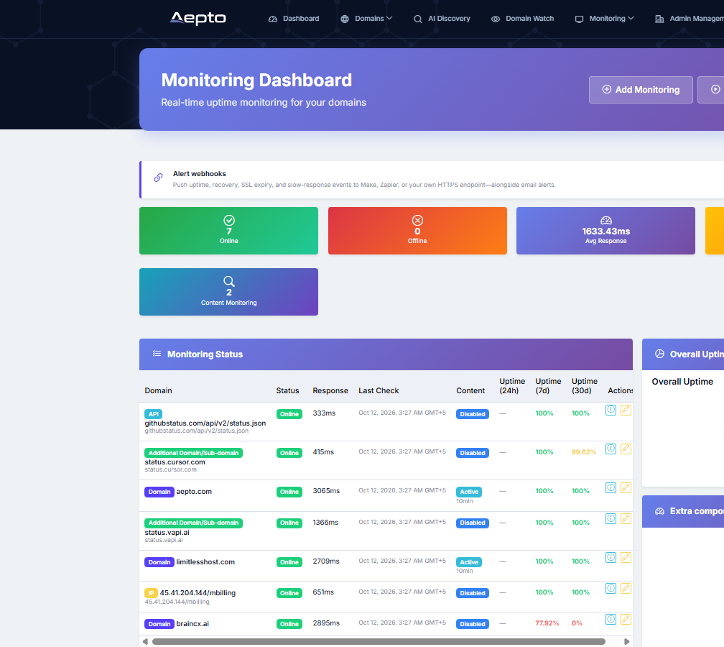Click the table scroll left arrow
Image resolution: width=724 pixels, height=647 pixels.
pos(145,641)
